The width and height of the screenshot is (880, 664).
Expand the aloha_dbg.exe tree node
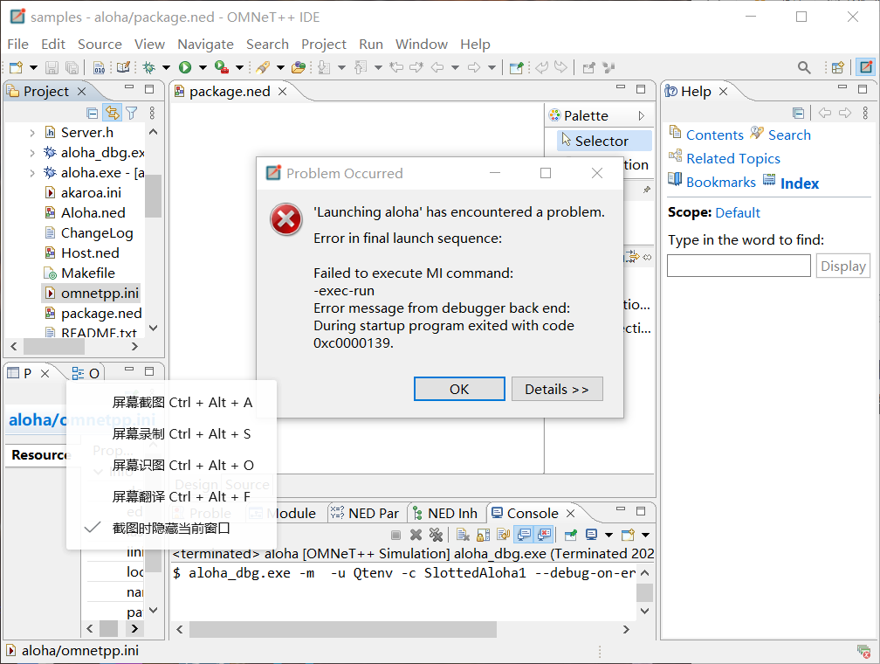[32, 153]
